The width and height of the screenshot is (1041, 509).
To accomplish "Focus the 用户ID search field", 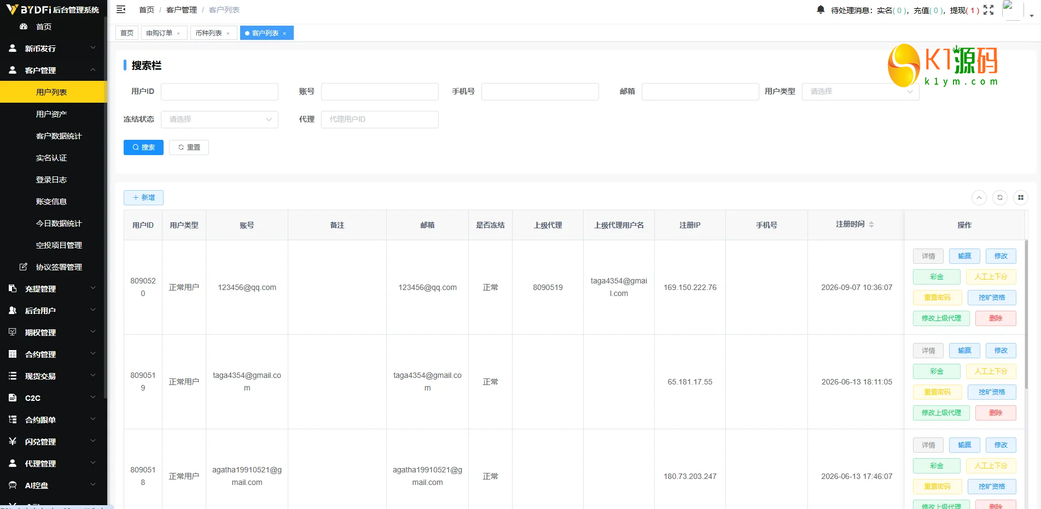I will coord(219,91).
